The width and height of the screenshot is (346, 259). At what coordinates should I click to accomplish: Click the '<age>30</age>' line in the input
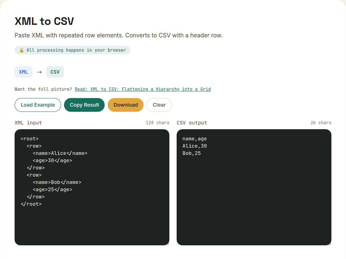click(52, 160)
